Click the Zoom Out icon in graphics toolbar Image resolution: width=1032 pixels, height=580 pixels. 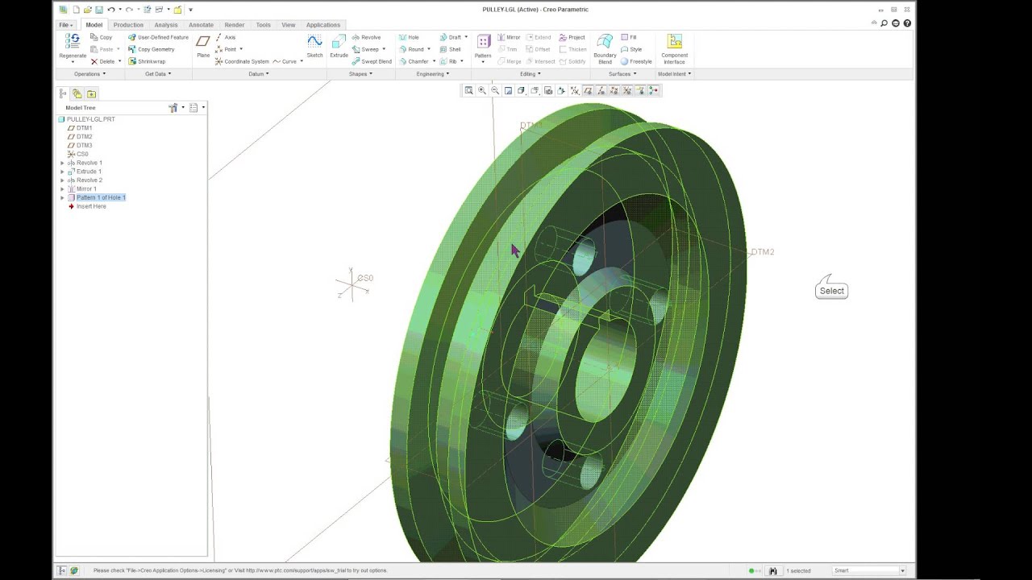[495, 90]
